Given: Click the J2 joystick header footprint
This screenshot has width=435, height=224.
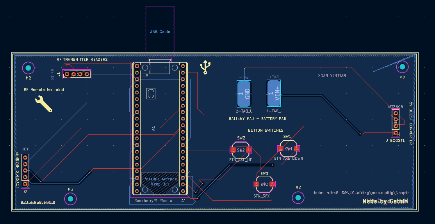Looking at the screenshot, I should click(25, 170).
